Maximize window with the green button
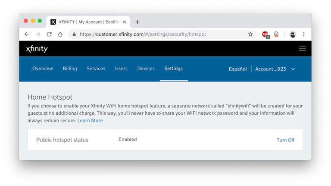The height and width of the screenshot is (186, 331). 40,21
